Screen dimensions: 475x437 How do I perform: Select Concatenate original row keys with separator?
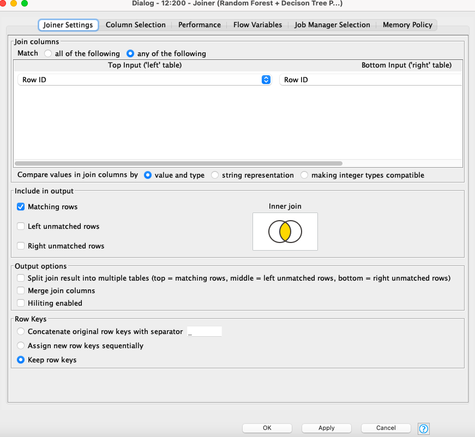click(x=20, y=331)
